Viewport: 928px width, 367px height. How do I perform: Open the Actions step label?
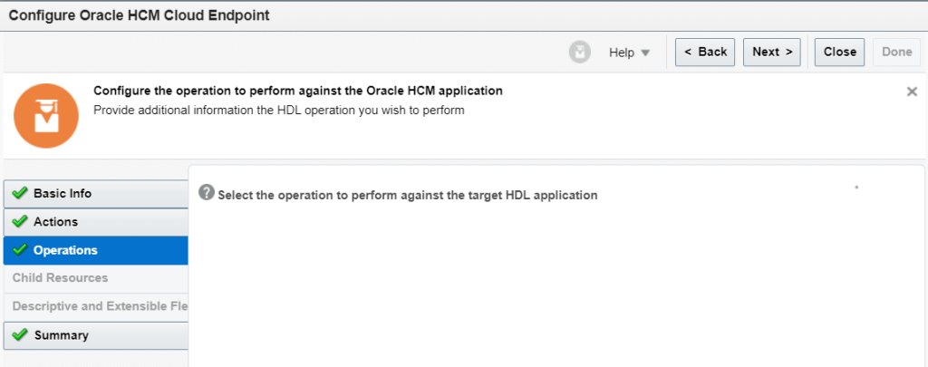(x=56, y=222)
